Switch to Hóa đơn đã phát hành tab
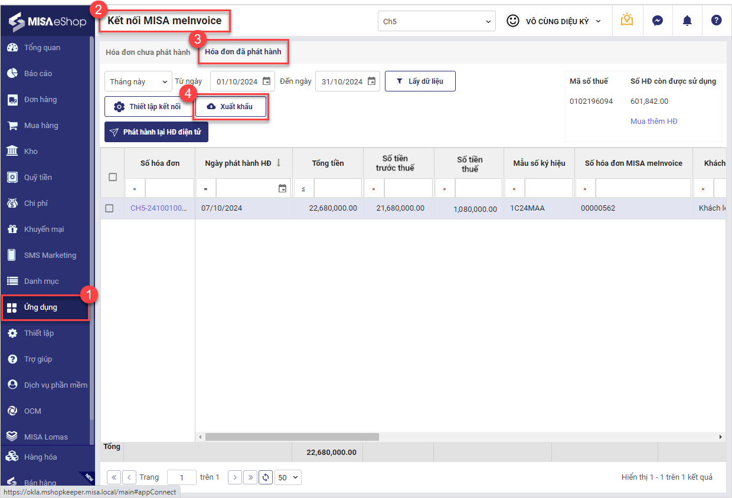The image size is (732, 498). [x=243, y=52]
